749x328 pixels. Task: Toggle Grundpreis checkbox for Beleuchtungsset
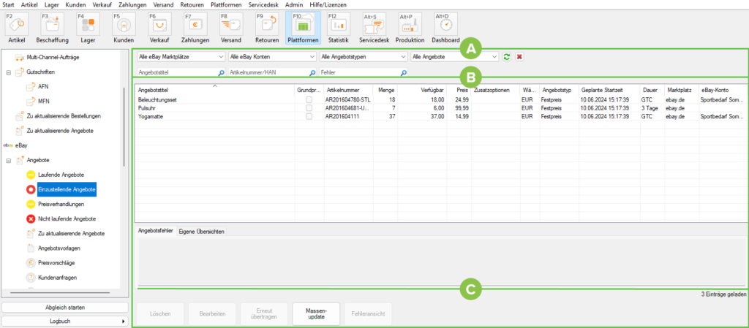[x=309, y=99]
